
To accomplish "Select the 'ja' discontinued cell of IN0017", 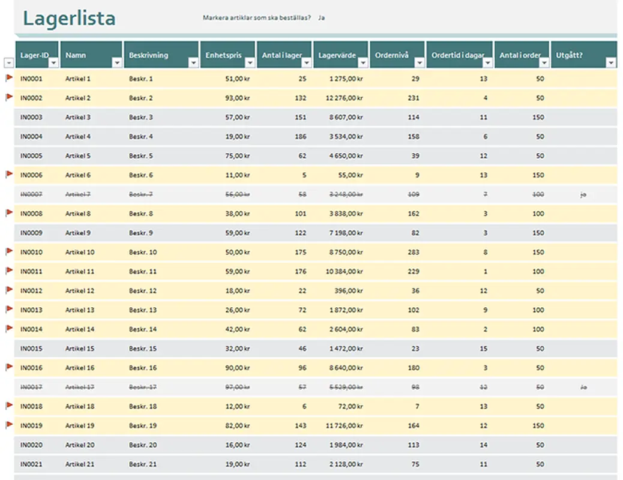I will (583, 387).
